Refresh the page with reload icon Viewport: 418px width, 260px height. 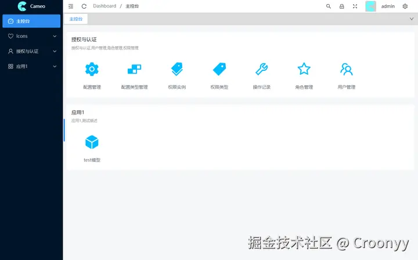pyautogui.click(x=84, y=6)
